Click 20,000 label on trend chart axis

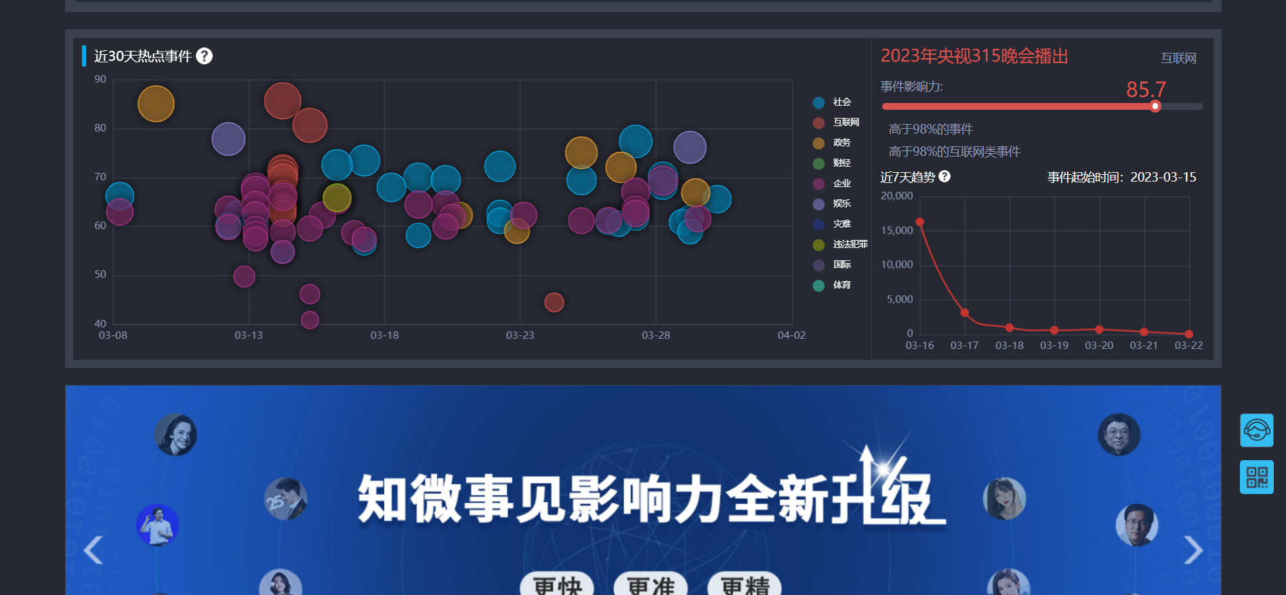[896, 196]
